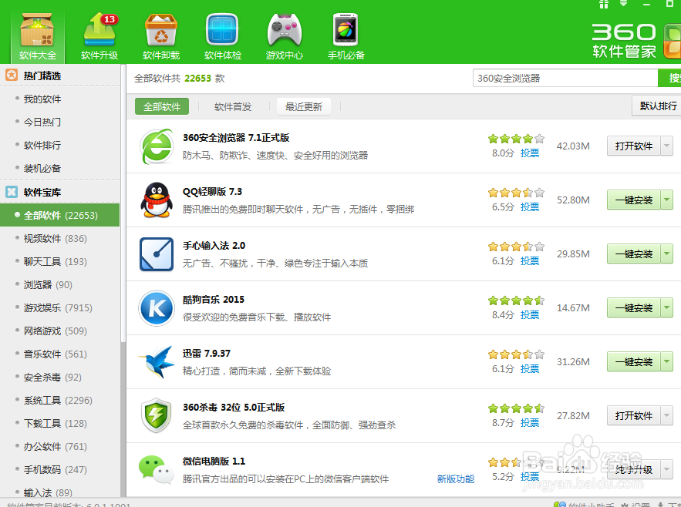The height and width of the screenshot is (507, 681).
Task: Expand 一键安装 dropdown arrow for QQ轻聊版
Action: pos(666,200)
